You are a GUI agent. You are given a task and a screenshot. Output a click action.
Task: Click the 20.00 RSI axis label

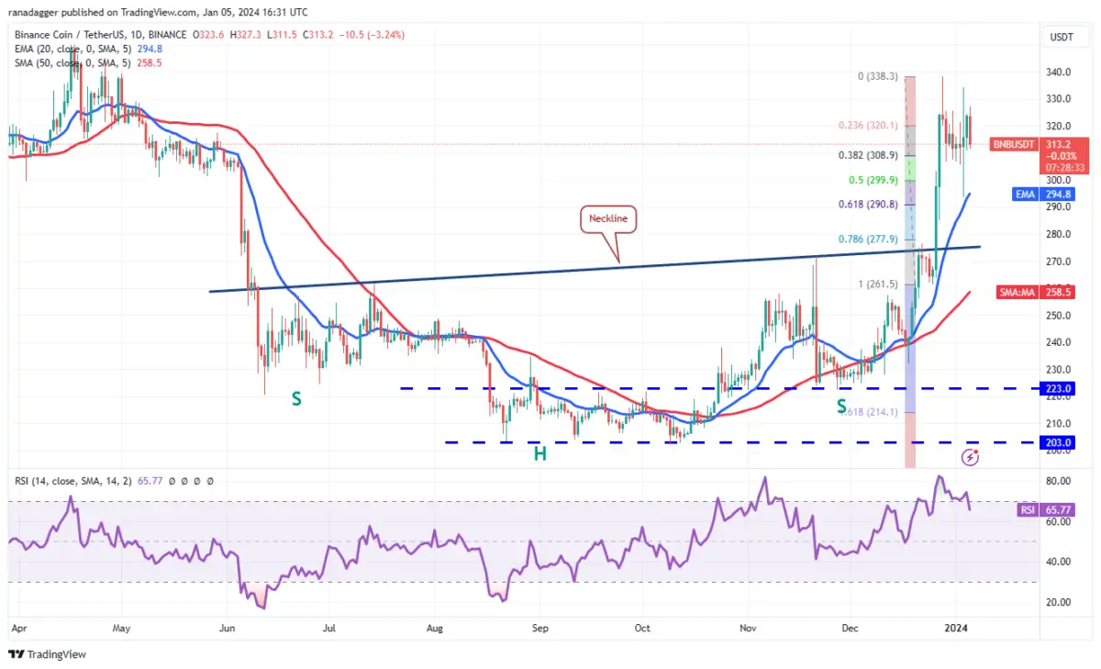point(1061,602)
